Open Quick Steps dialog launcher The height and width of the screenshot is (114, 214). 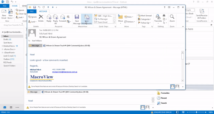[x=115, y=26]
